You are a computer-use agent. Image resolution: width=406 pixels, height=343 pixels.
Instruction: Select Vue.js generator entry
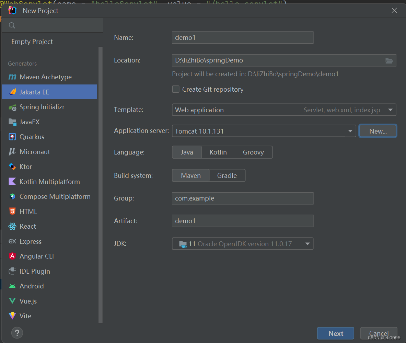click(49, 301)
